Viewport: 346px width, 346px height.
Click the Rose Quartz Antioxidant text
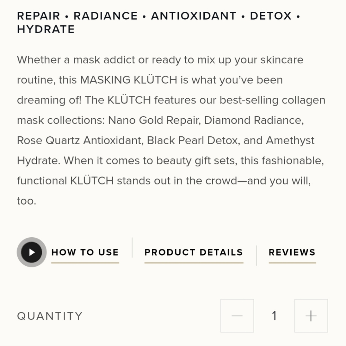point(79,140)
